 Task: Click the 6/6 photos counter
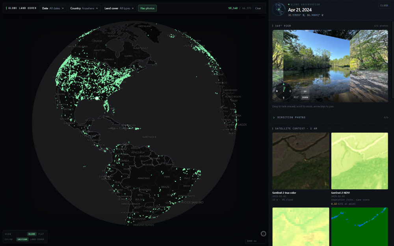381,26
